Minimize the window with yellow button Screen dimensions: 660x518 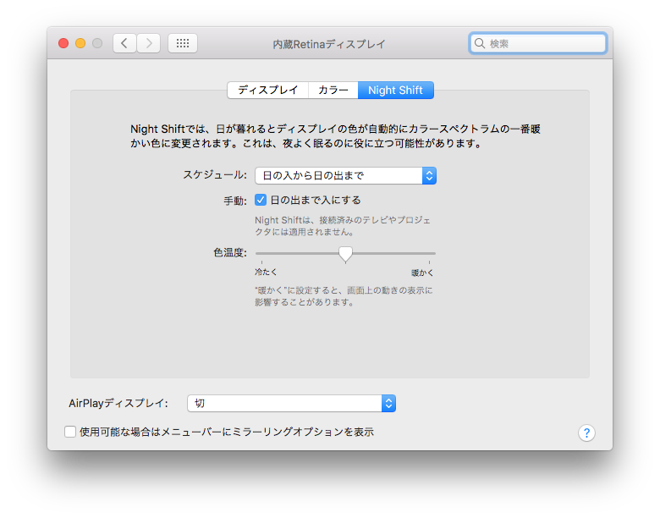point(80,43)
